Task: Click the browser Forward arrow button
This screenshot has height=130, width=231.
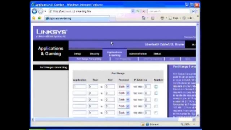Action: pyautogui.click(x=40, y=11)
